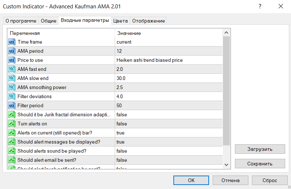Select the AMA period variable name
The width and height of the screenshot is (291, 189).
point(30,51)
